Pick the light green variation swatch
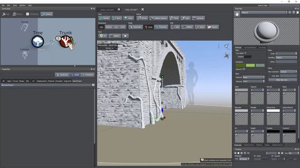The image size is (300, 168). 250,65
